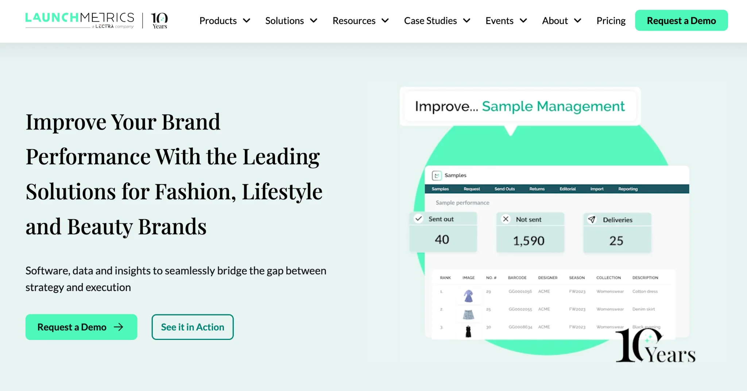Click the BARCODE column header
Screen dimensions: 747x391
point(517,278)
